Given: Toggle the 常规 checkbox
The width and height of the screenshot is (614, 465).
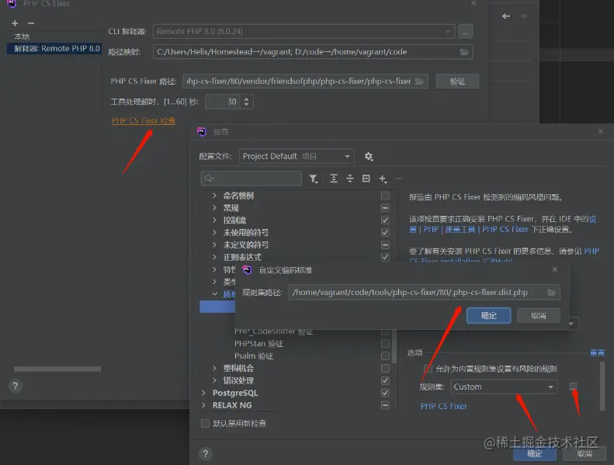Looking at the screenshot, I should click(x=385, y=207).
